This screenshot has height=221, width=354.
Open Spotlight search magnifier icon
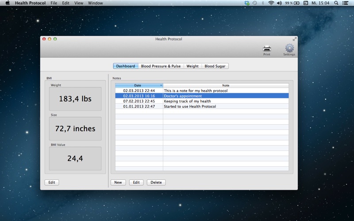click(336, 3)
